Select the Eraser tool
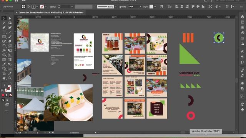The width and height of the screenshot is (246, 138). 10,41
